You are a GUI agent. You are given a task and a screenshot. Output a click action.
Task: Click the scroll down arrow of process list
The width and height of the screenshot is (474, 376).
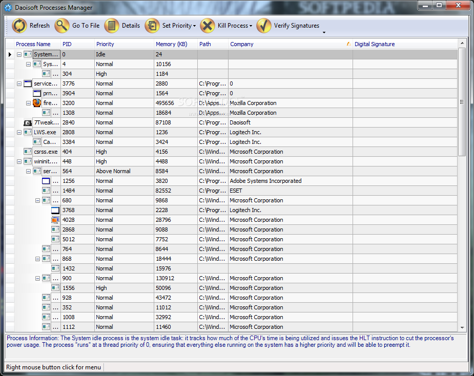(x=462, y=327)
